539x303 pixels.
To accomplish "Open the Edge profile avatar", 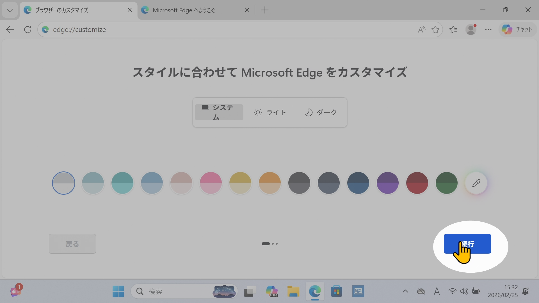I will click(x=471, y=29).
